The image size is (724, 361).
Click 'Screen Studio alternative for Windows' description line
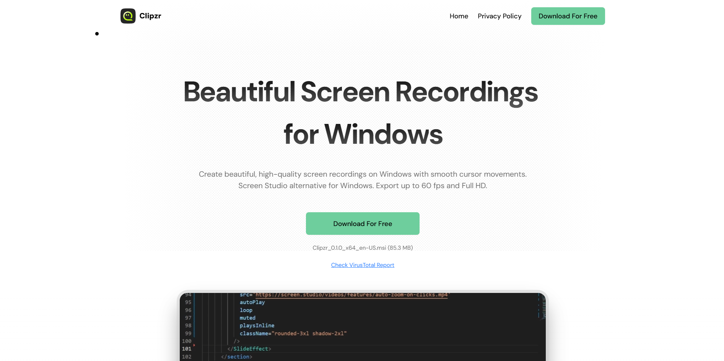coord(306,186)
